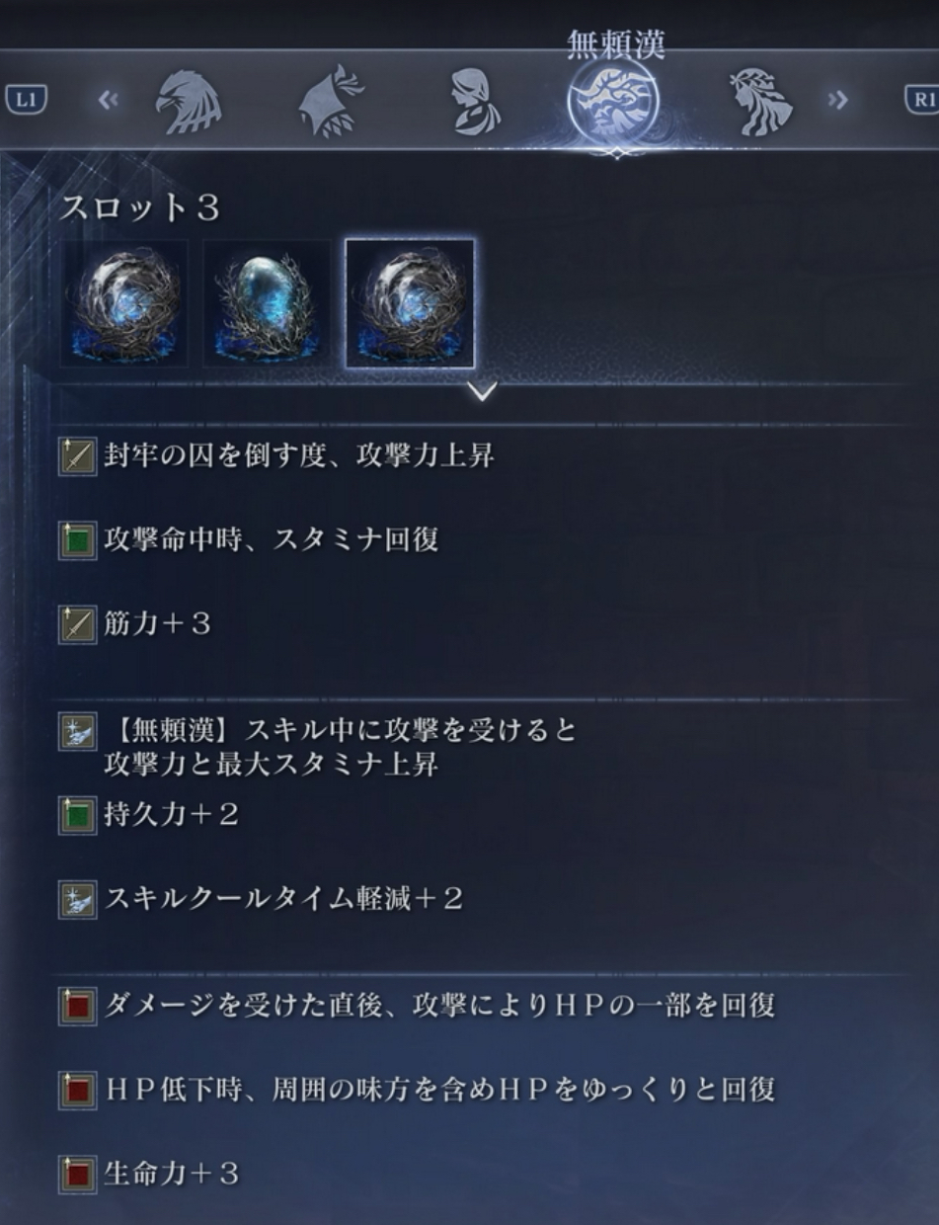Select the laurel-crowned head character icon

coord(760,101)
